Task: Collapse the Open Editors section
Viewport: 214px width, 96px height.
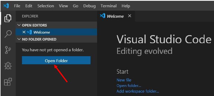Action: click(x=19, y=25)
